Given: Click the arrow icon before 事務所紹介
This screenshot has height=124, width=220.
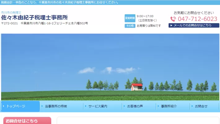Looking at the screenshot, I should click(158, 106).
